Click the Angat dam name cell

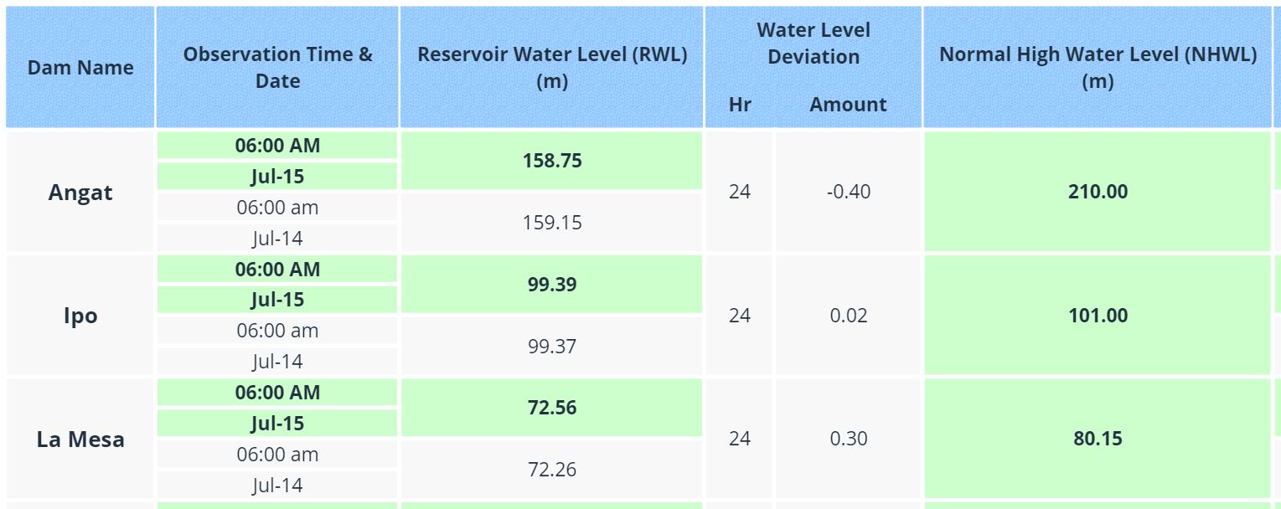tap(80, 193)
